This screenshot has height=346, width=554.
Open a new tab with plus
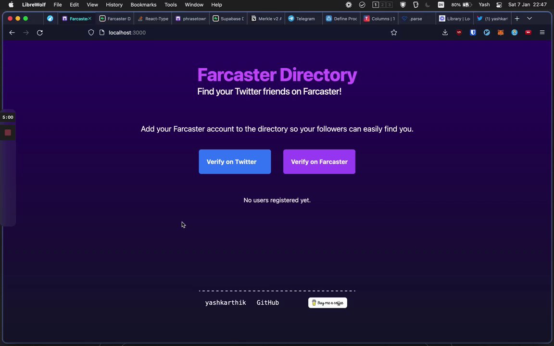tap(517, 18)
